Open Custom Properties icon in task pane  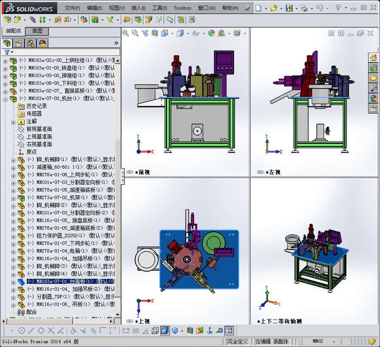374,108
